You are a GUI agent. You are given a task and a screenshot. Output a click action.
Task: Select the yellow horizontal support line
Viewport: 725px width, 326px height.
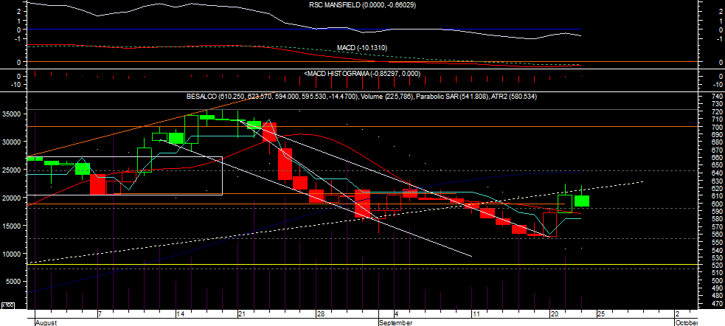pyautogui.click(x=362, y=265)
